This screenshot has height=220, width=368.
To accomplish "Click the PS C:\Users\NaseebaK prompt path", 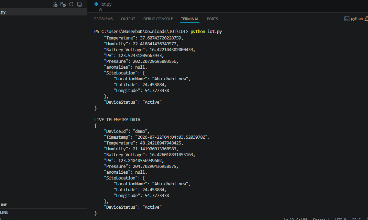I will 141,31.
